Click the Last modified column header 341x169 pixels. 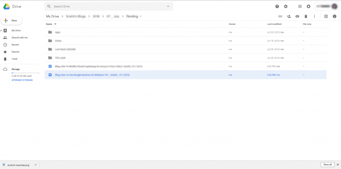pos(274,24)
